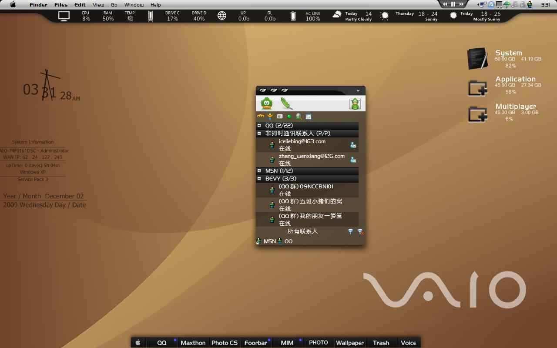Click second curved arrow icon in title bar
The image size is (557, 348).
274,90
